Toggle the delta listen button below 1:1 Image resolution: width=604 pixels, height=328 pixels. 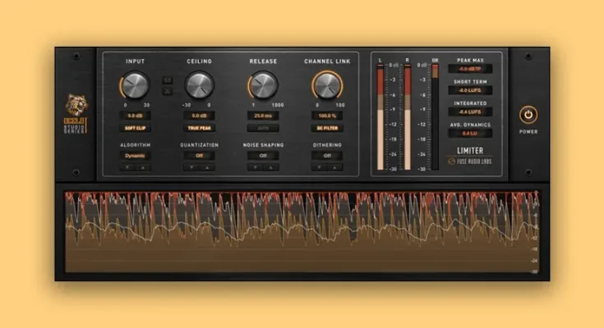[x=167, y=91]
